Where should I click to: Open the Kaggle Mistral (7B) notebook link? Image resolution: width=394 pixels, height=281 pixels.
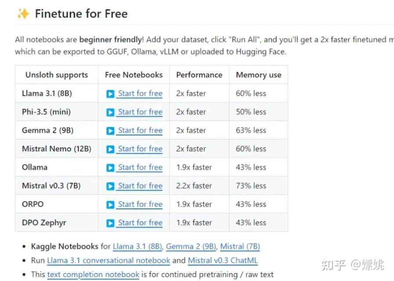[240, 247]
